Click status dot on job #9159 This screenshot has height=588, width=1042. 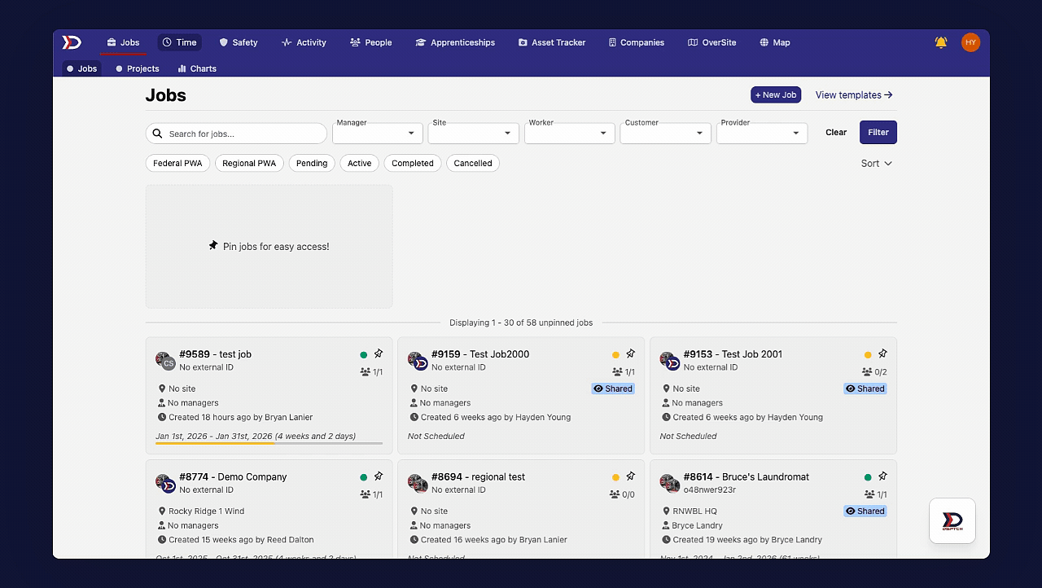pos(615,354)
